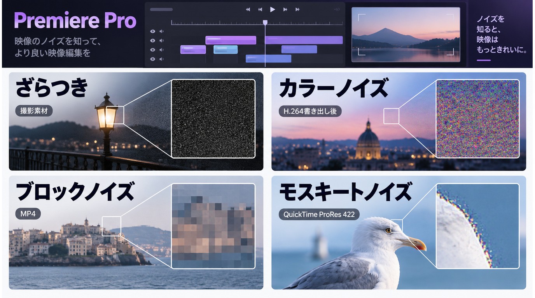535x298 pixels.
Task: Click the ざらつき heading
Action: [x=52, y=88]
